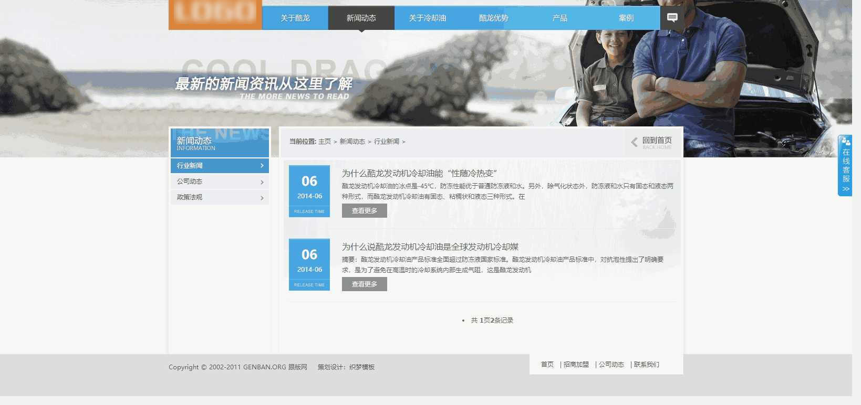861x405 pixels.
Task: Click the 跟版网 link in the copyright
Action: [x=298, y=367]
